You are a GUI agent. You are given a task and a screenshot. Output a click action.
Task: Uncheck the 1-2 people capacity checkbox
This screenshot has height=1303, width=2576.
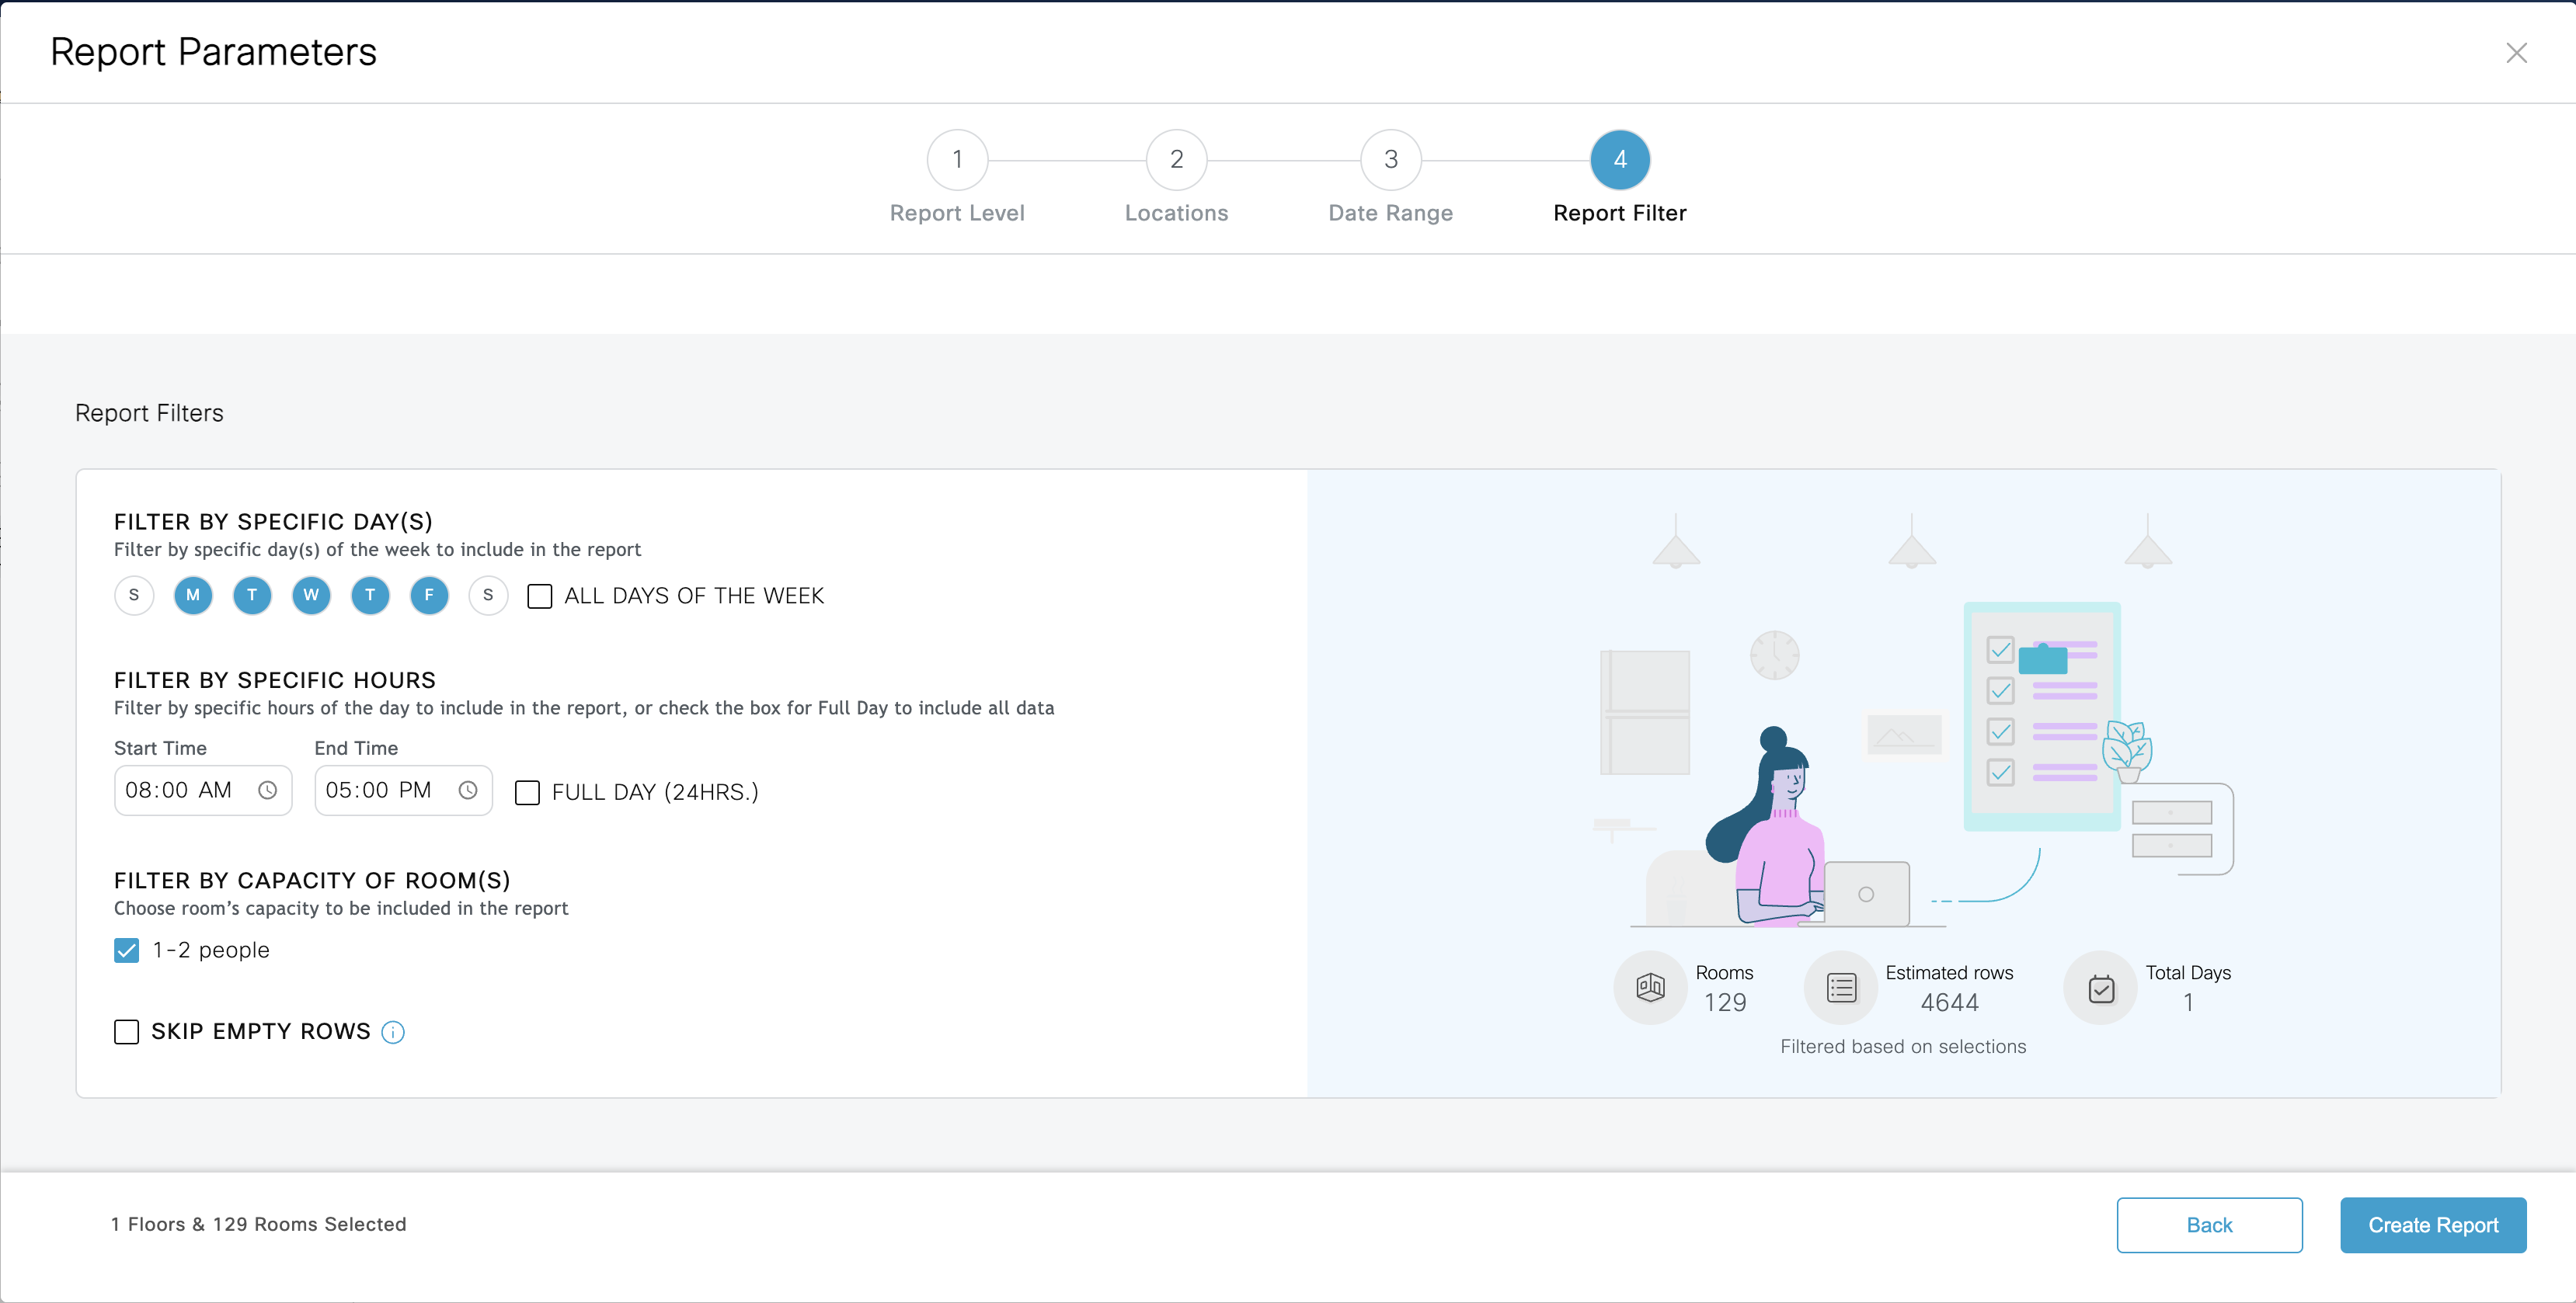coord(127,950)
